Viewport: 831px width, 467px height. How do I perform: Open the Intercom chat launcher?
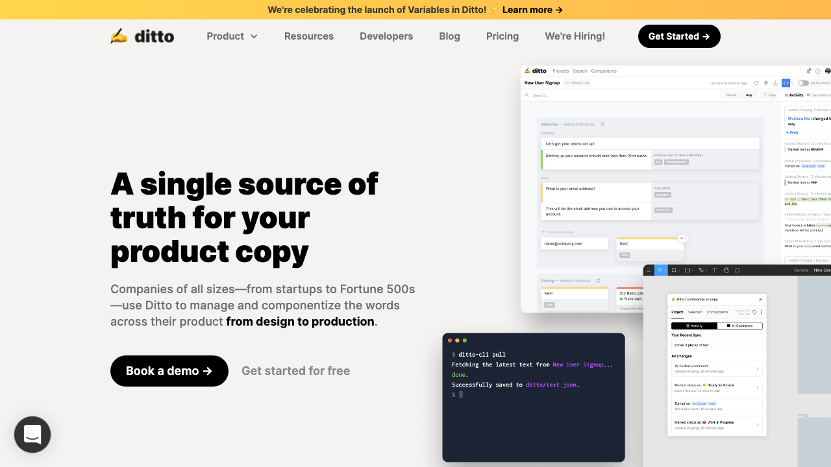[32, 435]
